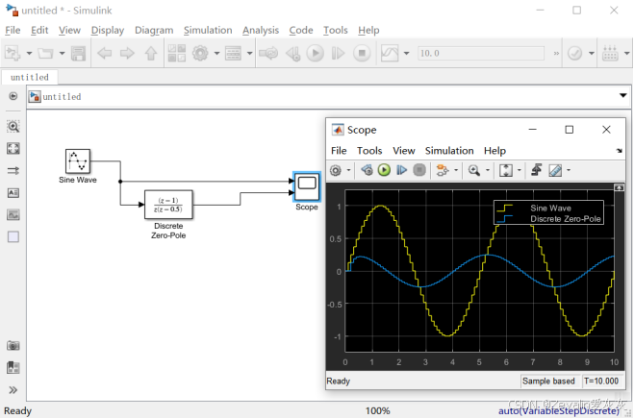Open the Scope window File menu
634x418 pixels.
(339, 151)
